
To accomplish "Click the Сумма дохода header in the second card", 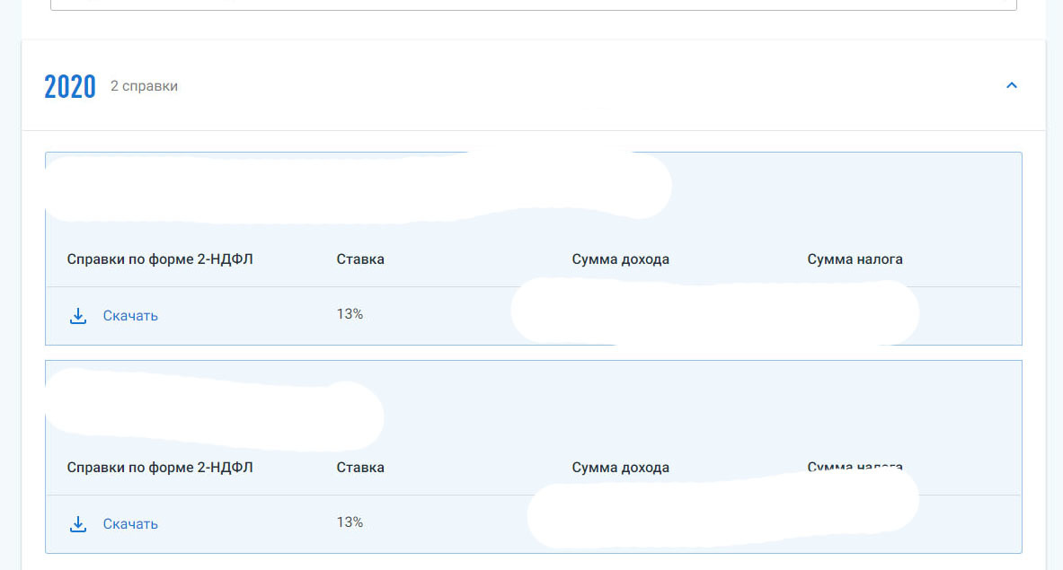I will [620, 468].
